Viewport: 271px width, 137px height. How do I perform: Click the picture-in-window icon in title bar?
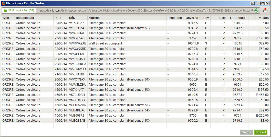pos(253,3)
